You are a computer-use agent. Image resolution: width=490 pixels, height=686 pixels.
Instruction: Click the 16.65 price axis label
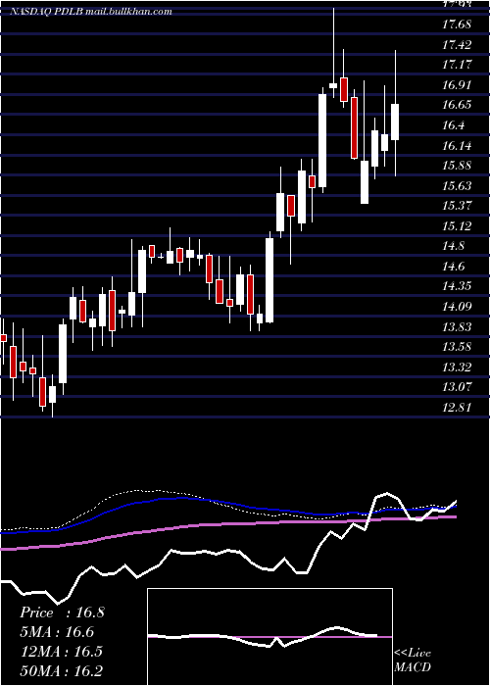coord(457,105)
